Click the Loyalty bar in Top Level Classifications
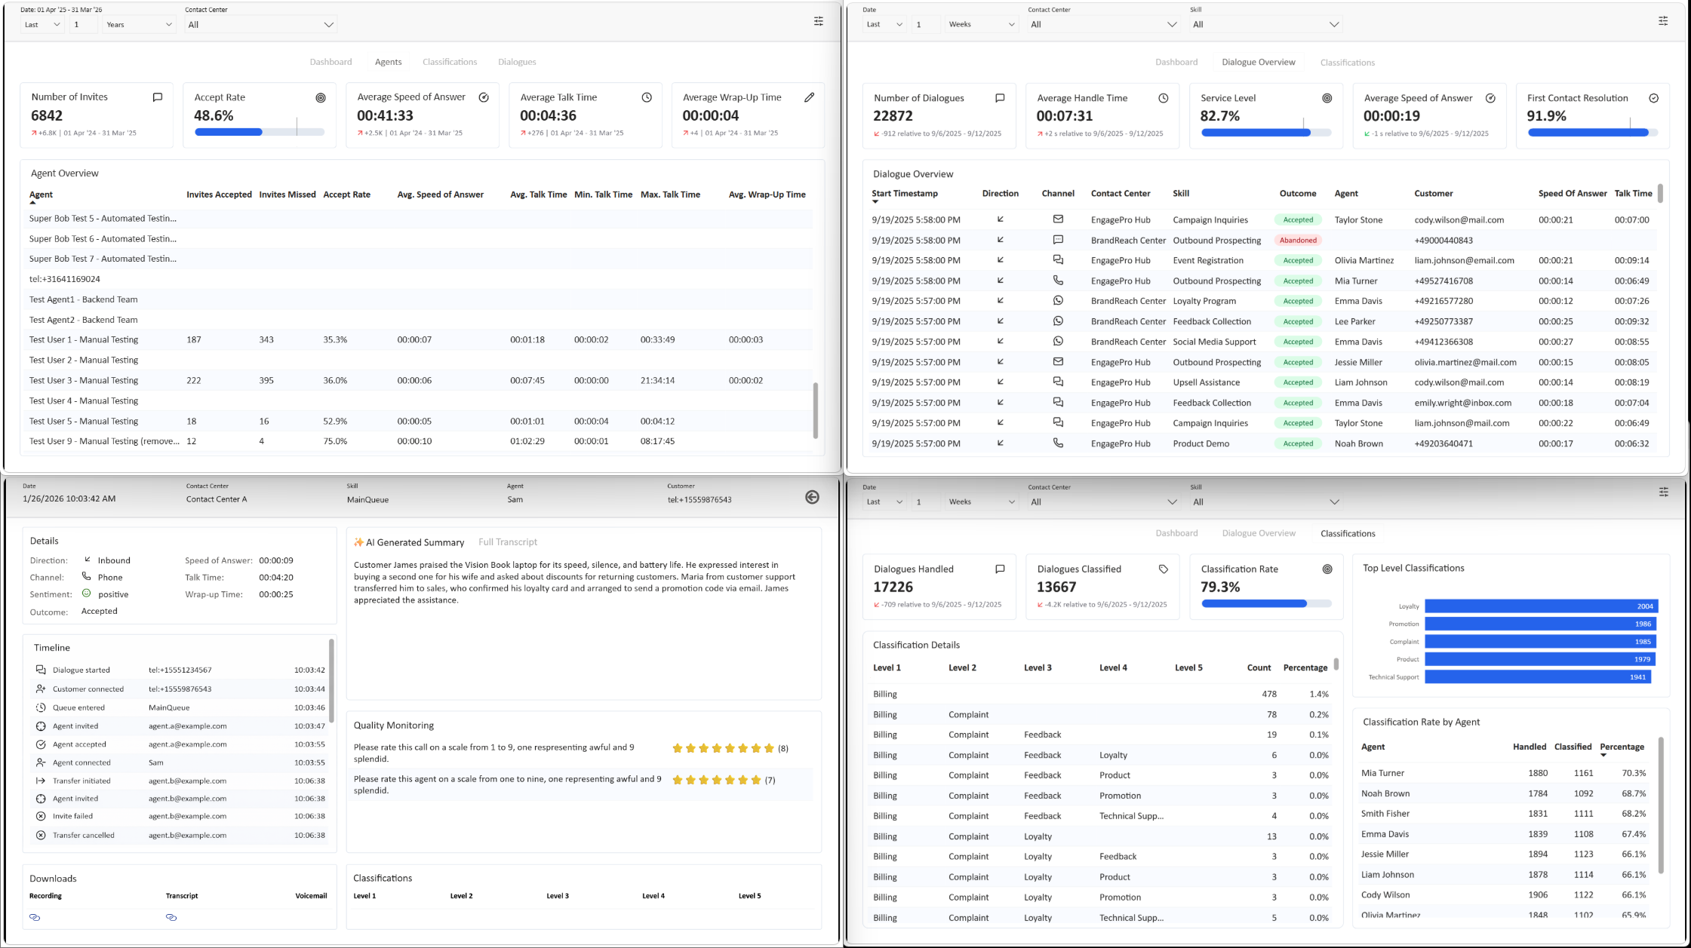This screenshot has width=1691, height=948. click(x=1541, y=606)
